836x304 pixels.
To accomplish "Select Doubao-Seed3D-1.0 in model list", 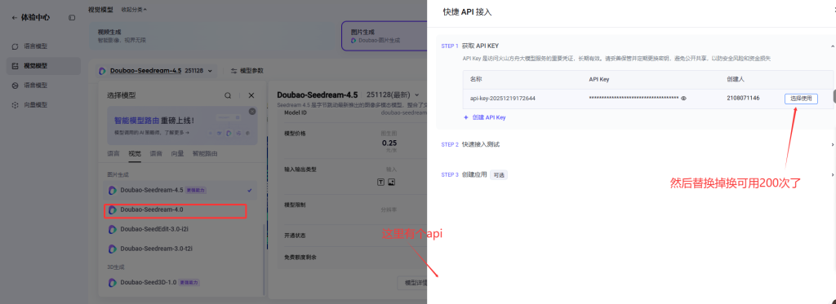I will tap(180, 282).
